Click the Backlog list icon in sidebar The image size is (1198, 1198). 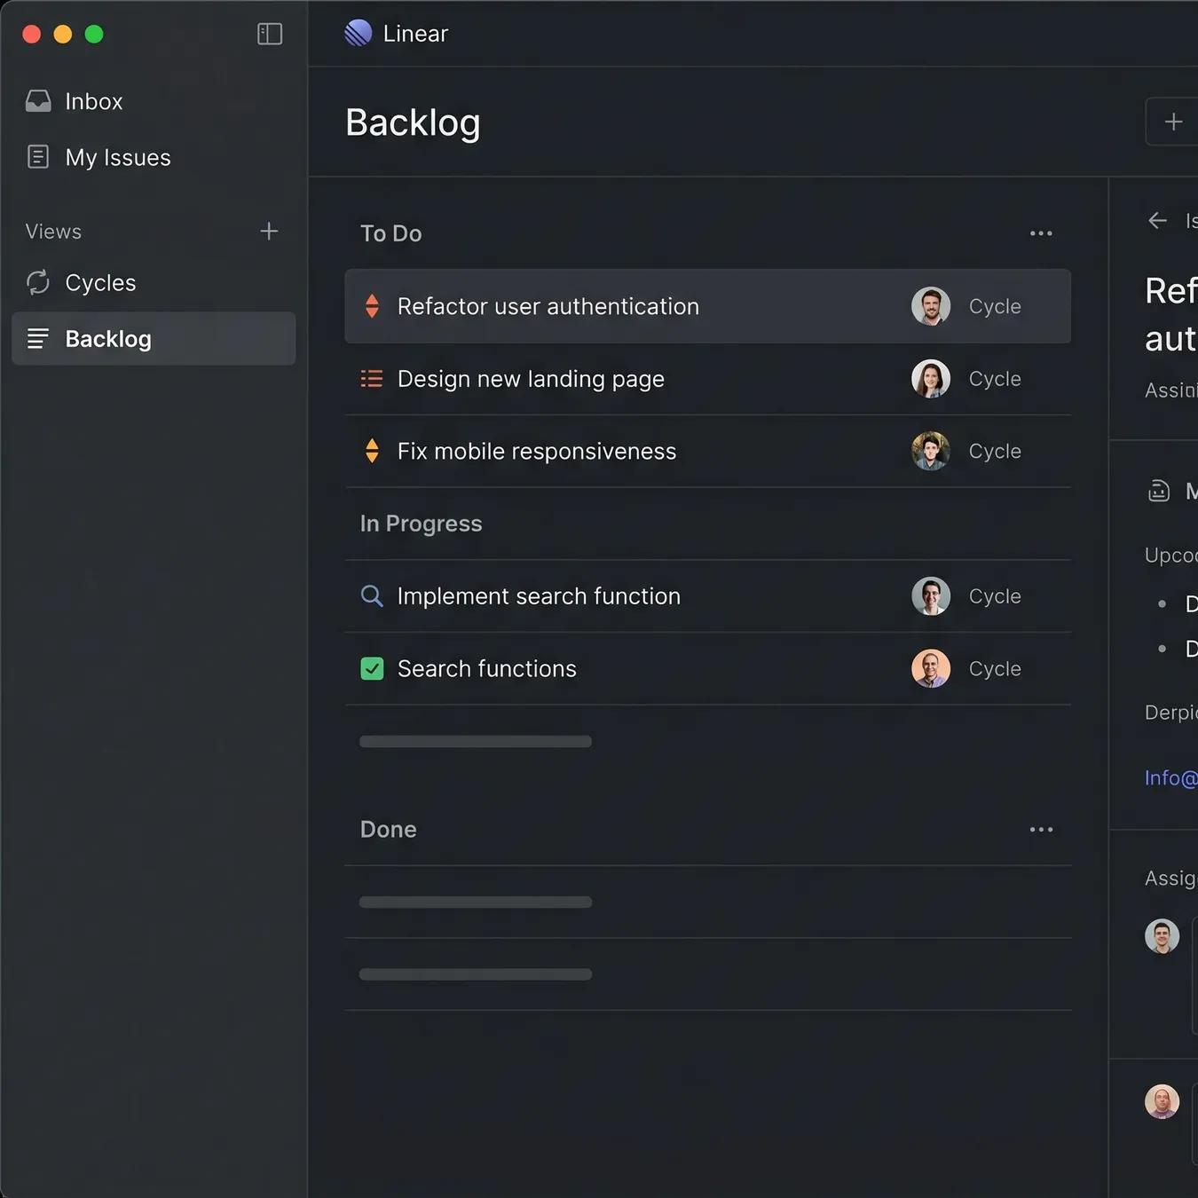pyautogui.click(x=38, y=338)
